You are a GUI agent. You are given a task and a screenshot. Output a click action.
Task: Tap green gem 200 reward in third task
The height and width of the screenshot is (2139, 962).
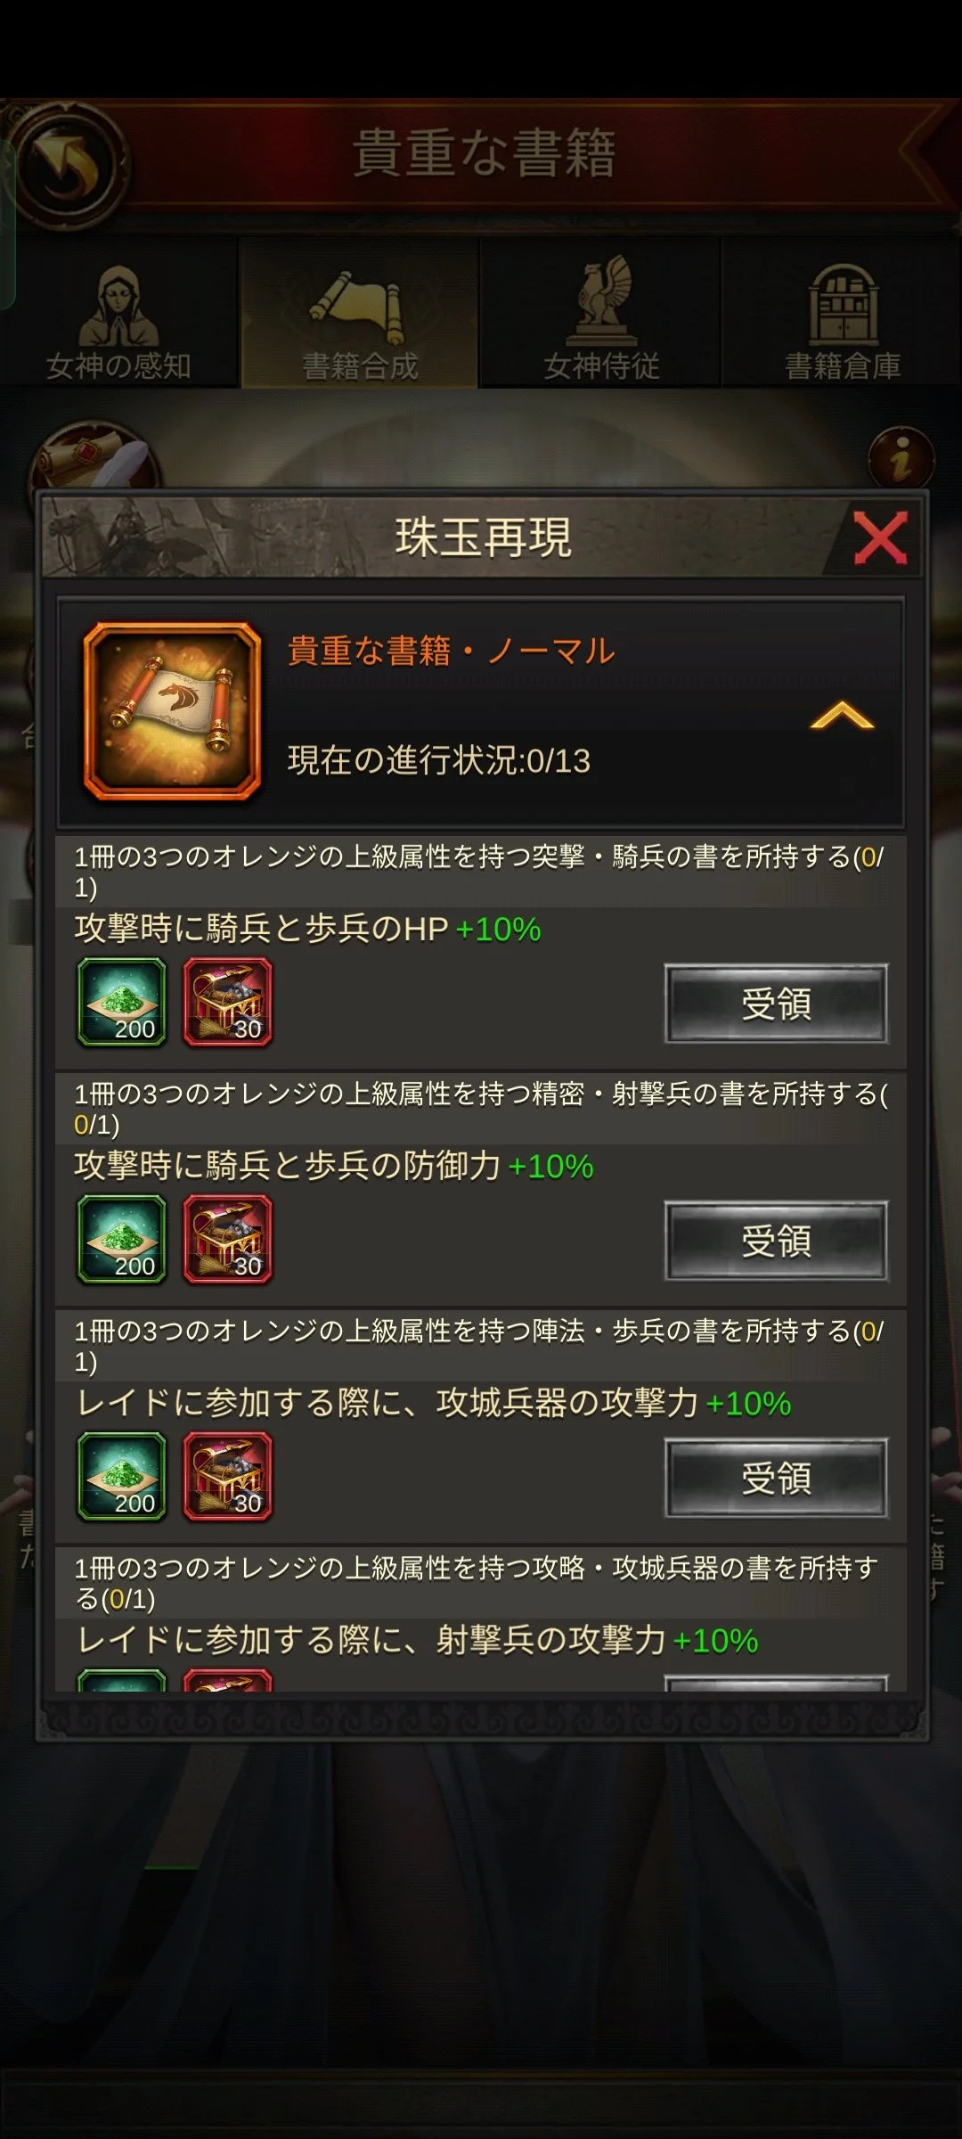(122, 1476)
